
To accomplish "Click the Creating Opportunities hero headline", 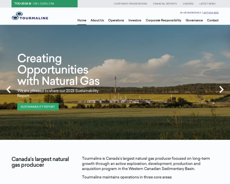I will 58,69.
